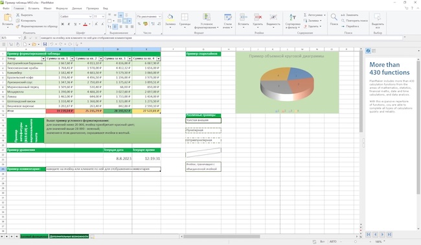
Task: Click the new document icon in quick toolbar
Action: click(25, 44)
